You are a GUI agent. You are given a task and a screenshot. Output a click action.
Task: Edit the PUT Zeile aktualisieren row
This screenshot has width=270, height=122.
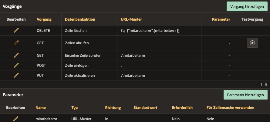tap(16, 75)
